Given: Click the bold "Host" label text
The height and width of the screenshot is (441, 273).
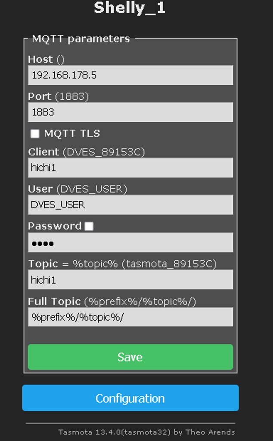Looking at the screenshot, I should coord(40,59).
